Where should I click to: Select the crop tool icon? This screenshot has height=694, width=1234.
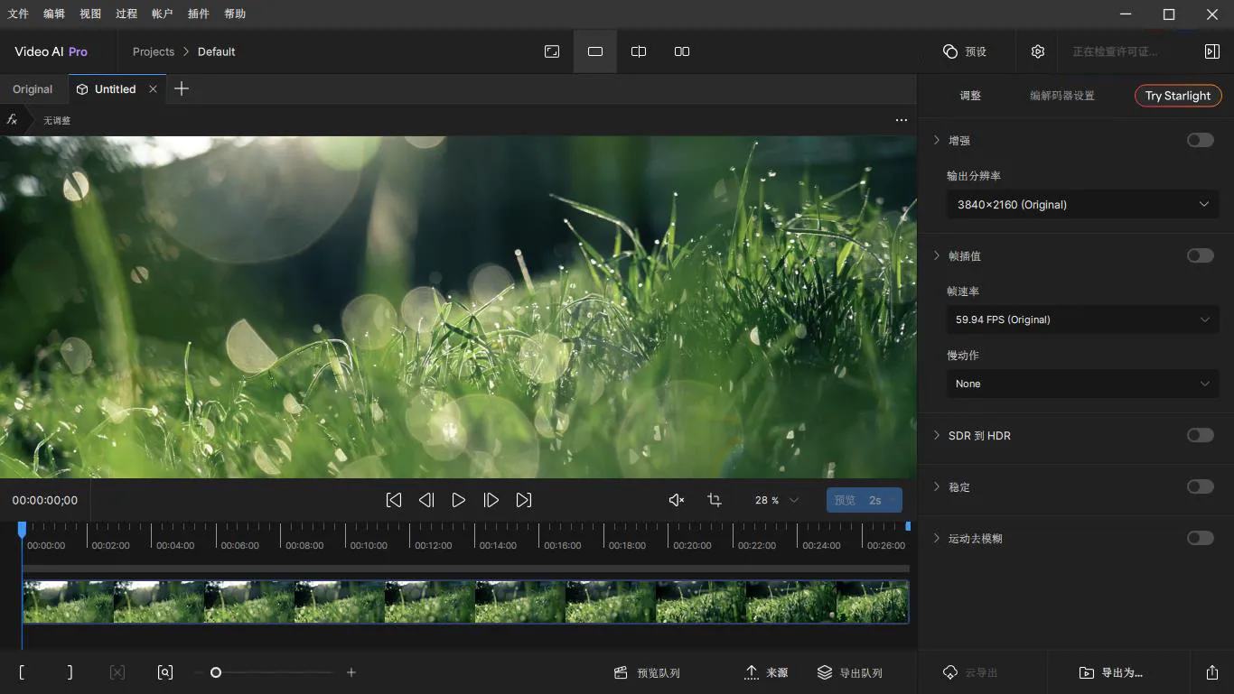[715, 500]
